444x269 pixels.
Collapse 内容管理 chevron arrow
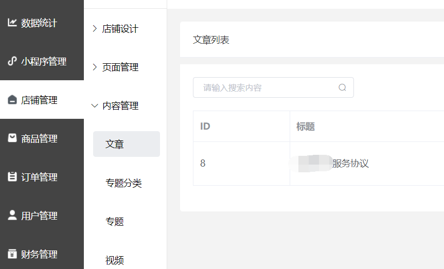tap(95, 106)
